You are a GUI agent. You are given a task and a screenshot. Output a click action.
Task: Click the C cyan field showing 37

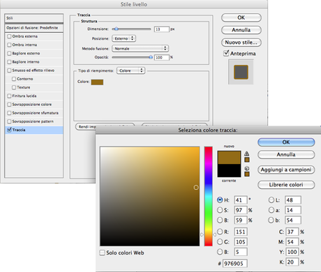[292, 232]
